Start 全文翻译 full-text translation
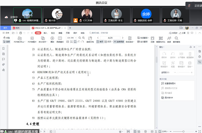 [142, 42]
